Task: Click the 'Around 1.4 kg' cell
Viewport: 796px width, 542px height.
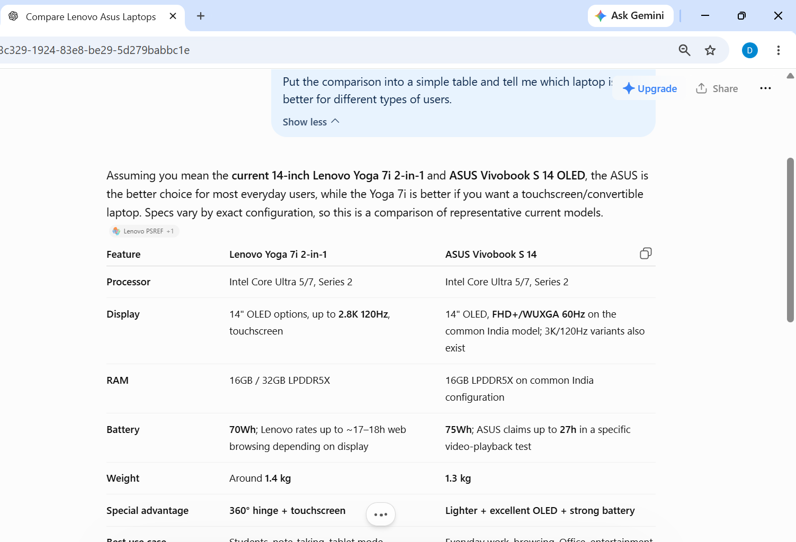Action: tap(260, 478)
